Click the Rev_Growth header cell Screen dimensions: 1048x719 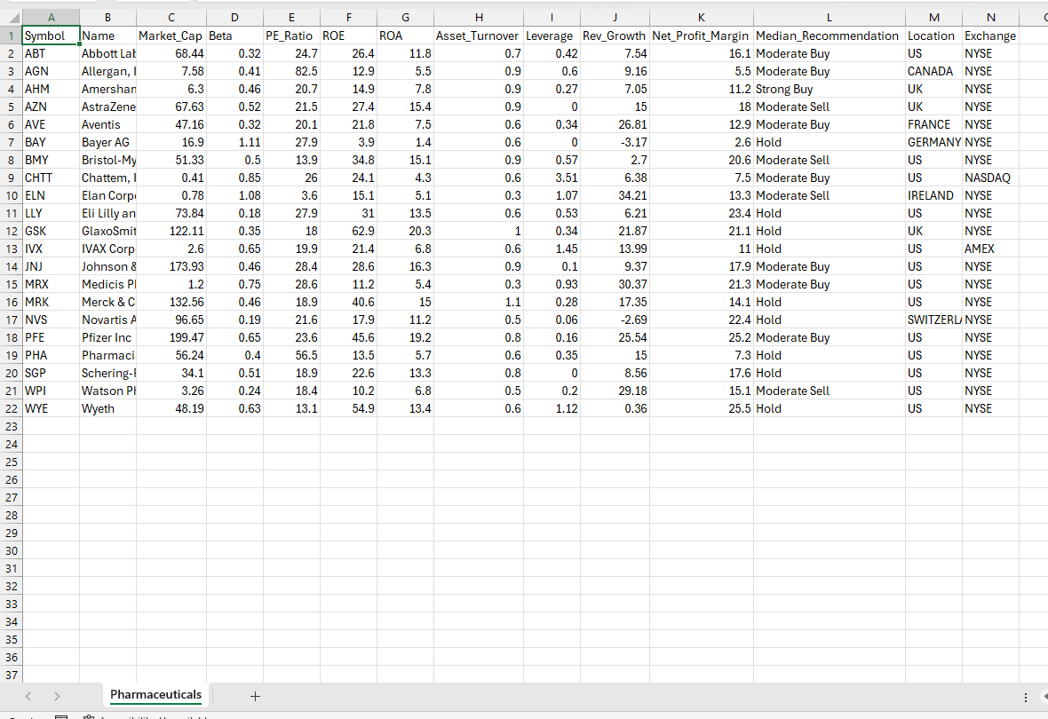[x=615, y=36]
